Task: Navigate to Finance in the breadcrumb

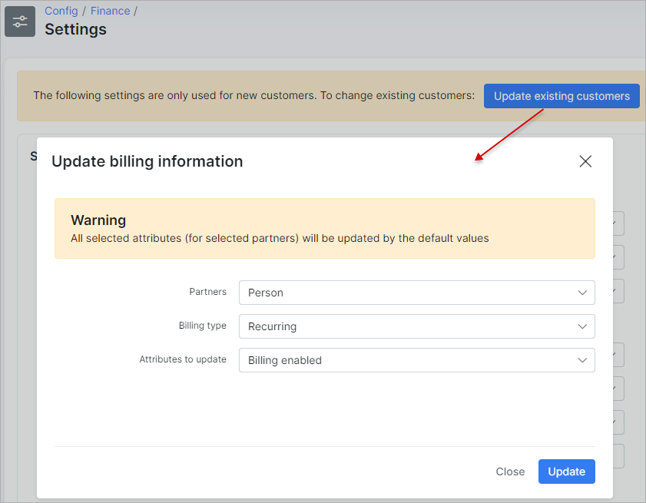Action: pos(110,12)
